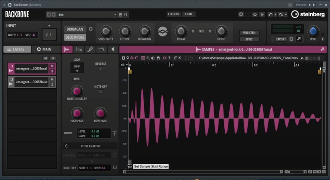
Task: Toggle the Sync button under Loop
Action: (x=77, y=79)
